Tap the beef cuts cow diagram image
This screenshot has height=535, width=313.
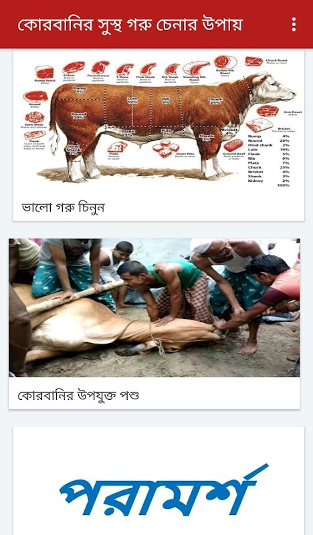click(159, 120)
